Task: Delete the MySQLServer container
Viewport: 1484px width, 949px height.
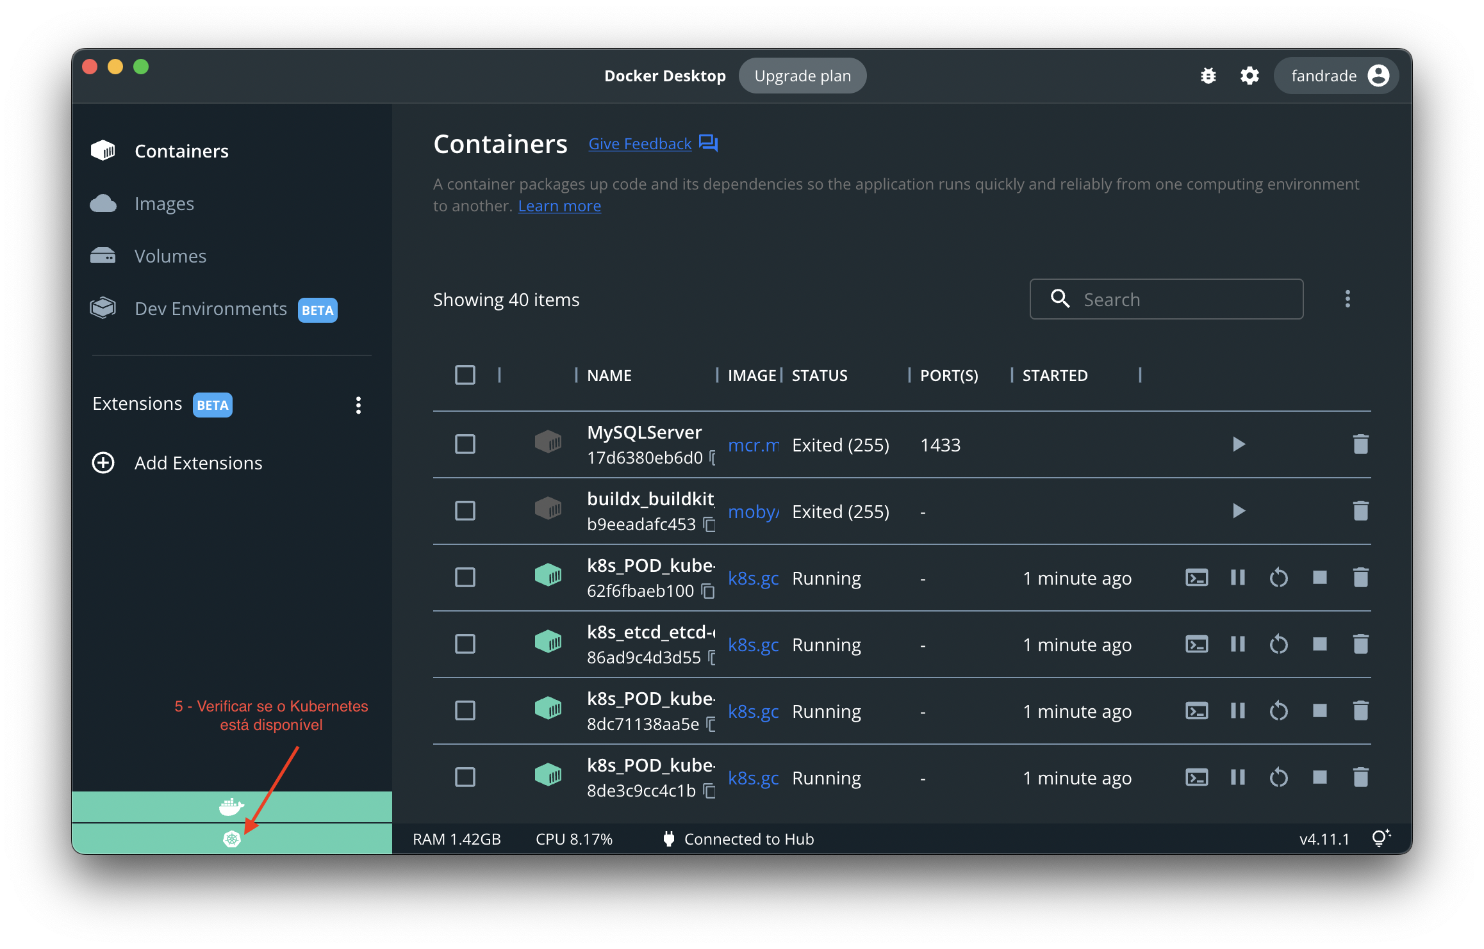Action: coord(1360,444)
